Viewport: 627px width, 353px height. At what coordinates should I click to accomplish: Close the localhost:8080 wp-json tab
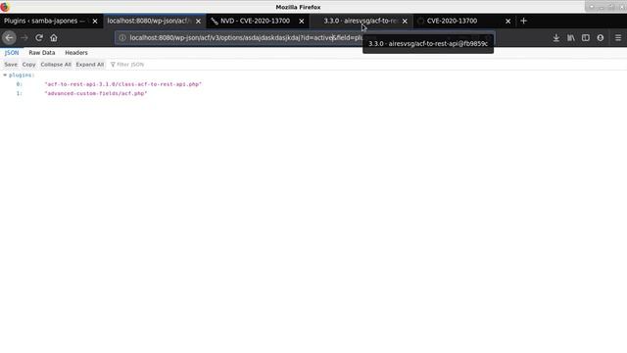coord(198,22)
